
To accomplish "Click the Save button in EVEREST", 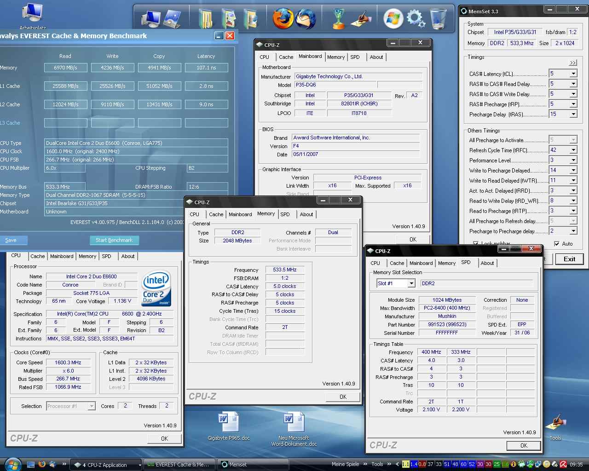I will click(11, 240).
